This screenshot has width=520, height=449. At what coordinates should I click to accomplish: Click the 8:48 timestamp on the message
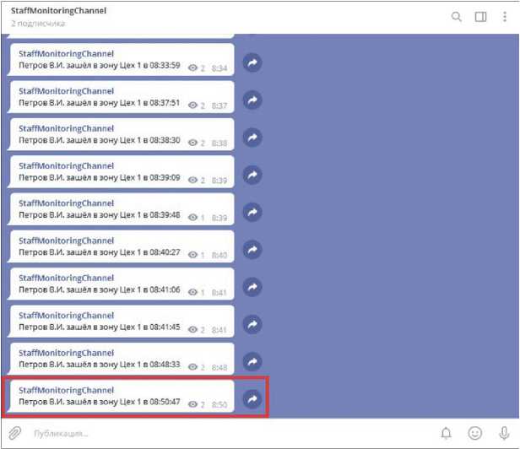tap(219, 367)
